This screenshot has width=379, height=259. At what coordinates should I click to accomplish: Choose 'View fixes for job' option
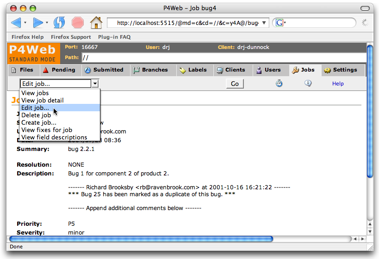(x=47, y=130)
